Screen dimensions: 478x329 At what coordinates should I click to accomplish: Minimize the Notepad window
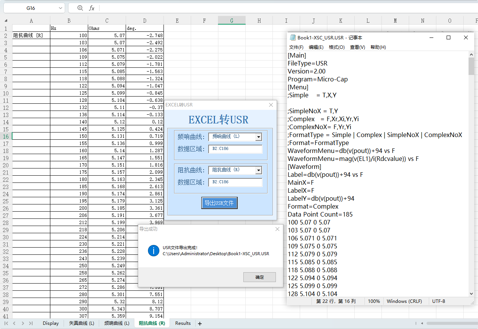[x=431, y=37]
